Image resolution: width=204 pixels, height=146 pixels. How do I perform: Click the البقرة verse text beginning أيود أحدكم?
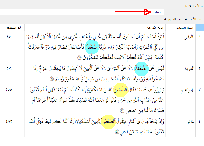click(95, 47)
